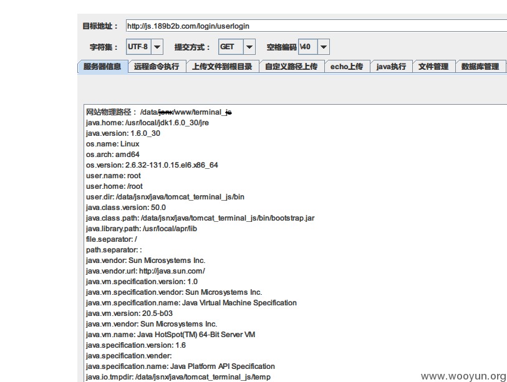Screen dimensions: 507x382
Task: Click the java.vm.specification.name line
Action: [191, 303]
